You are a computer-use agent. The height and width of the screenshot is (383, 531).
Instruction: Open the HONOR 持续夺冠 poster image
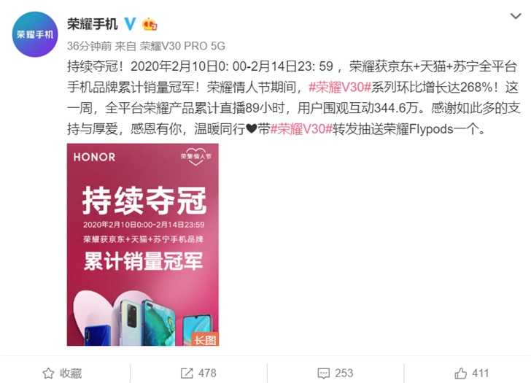tap(142, 244)
